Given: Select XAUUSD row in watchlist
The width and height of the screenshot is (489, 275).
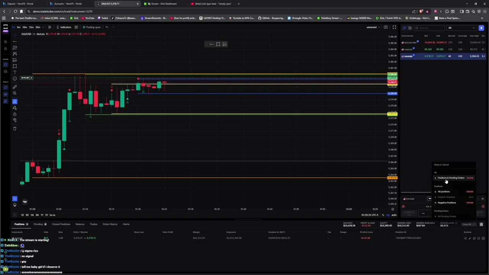Looking at the screenshot, I should coord(443,56).
